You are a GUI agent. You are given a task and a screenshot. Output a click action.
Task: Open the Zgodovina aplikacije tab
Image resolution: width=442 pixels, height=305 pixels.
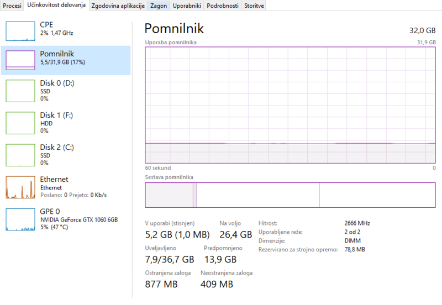pos(118,6)
